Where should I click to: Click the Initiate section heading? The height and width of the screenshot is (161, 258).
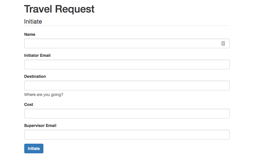point(33,22)
